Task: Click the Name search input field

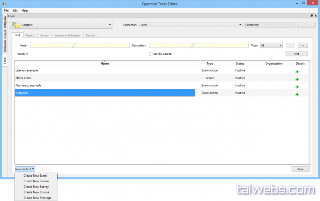Action: click(80, 46)
